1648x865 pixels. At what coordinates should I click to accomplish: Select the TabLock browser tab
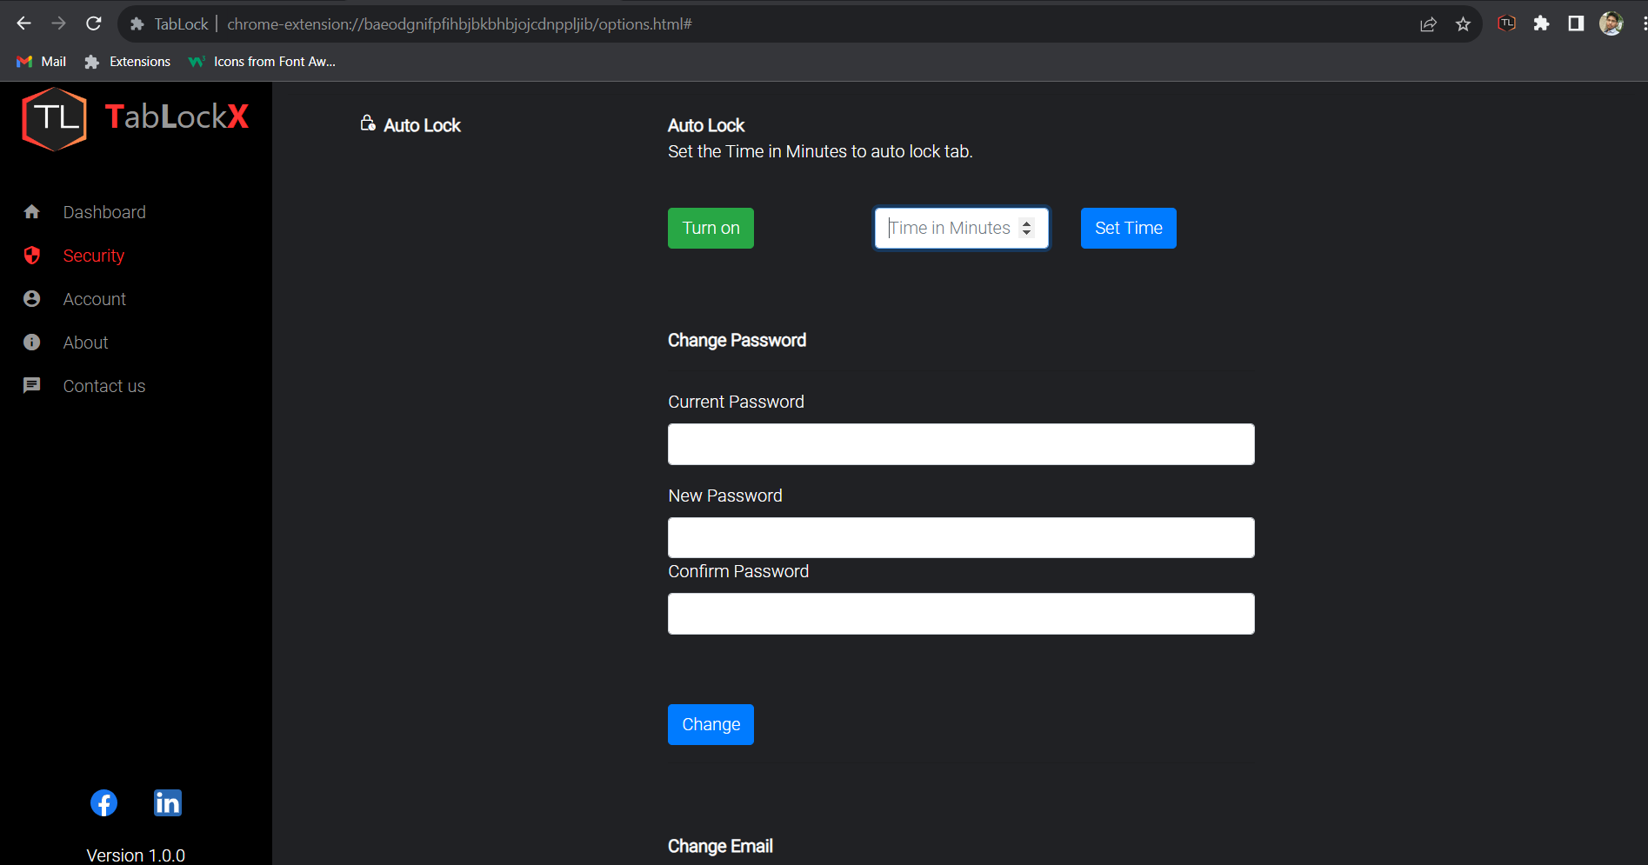tap(181, 23)
